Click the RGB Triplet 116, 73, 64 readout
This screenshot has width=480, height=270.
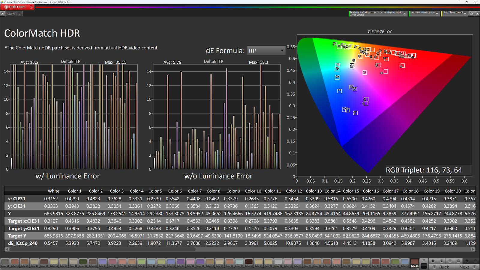[x=424, y=170]
